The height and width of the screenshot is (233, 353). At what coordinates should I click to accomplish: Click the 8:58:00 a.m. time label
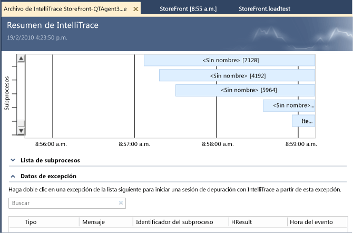218,144
